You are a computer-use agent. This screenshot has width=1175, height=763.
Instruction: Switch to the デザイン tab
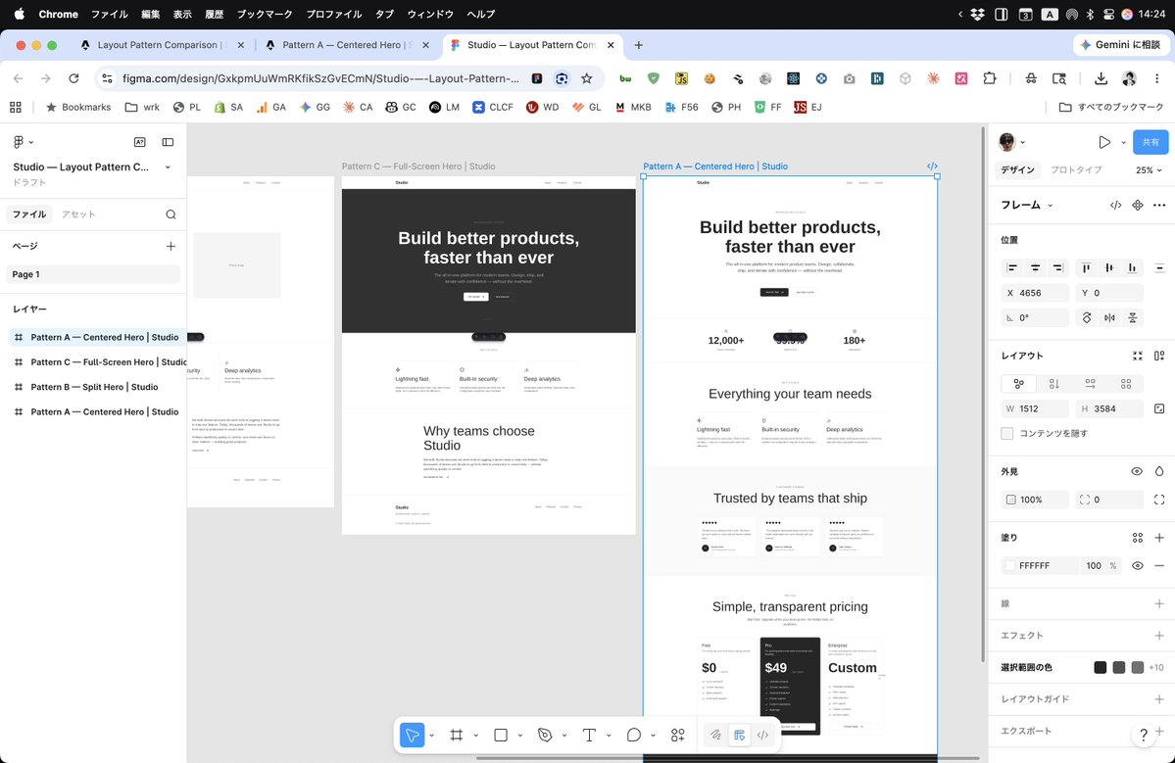1017,170
